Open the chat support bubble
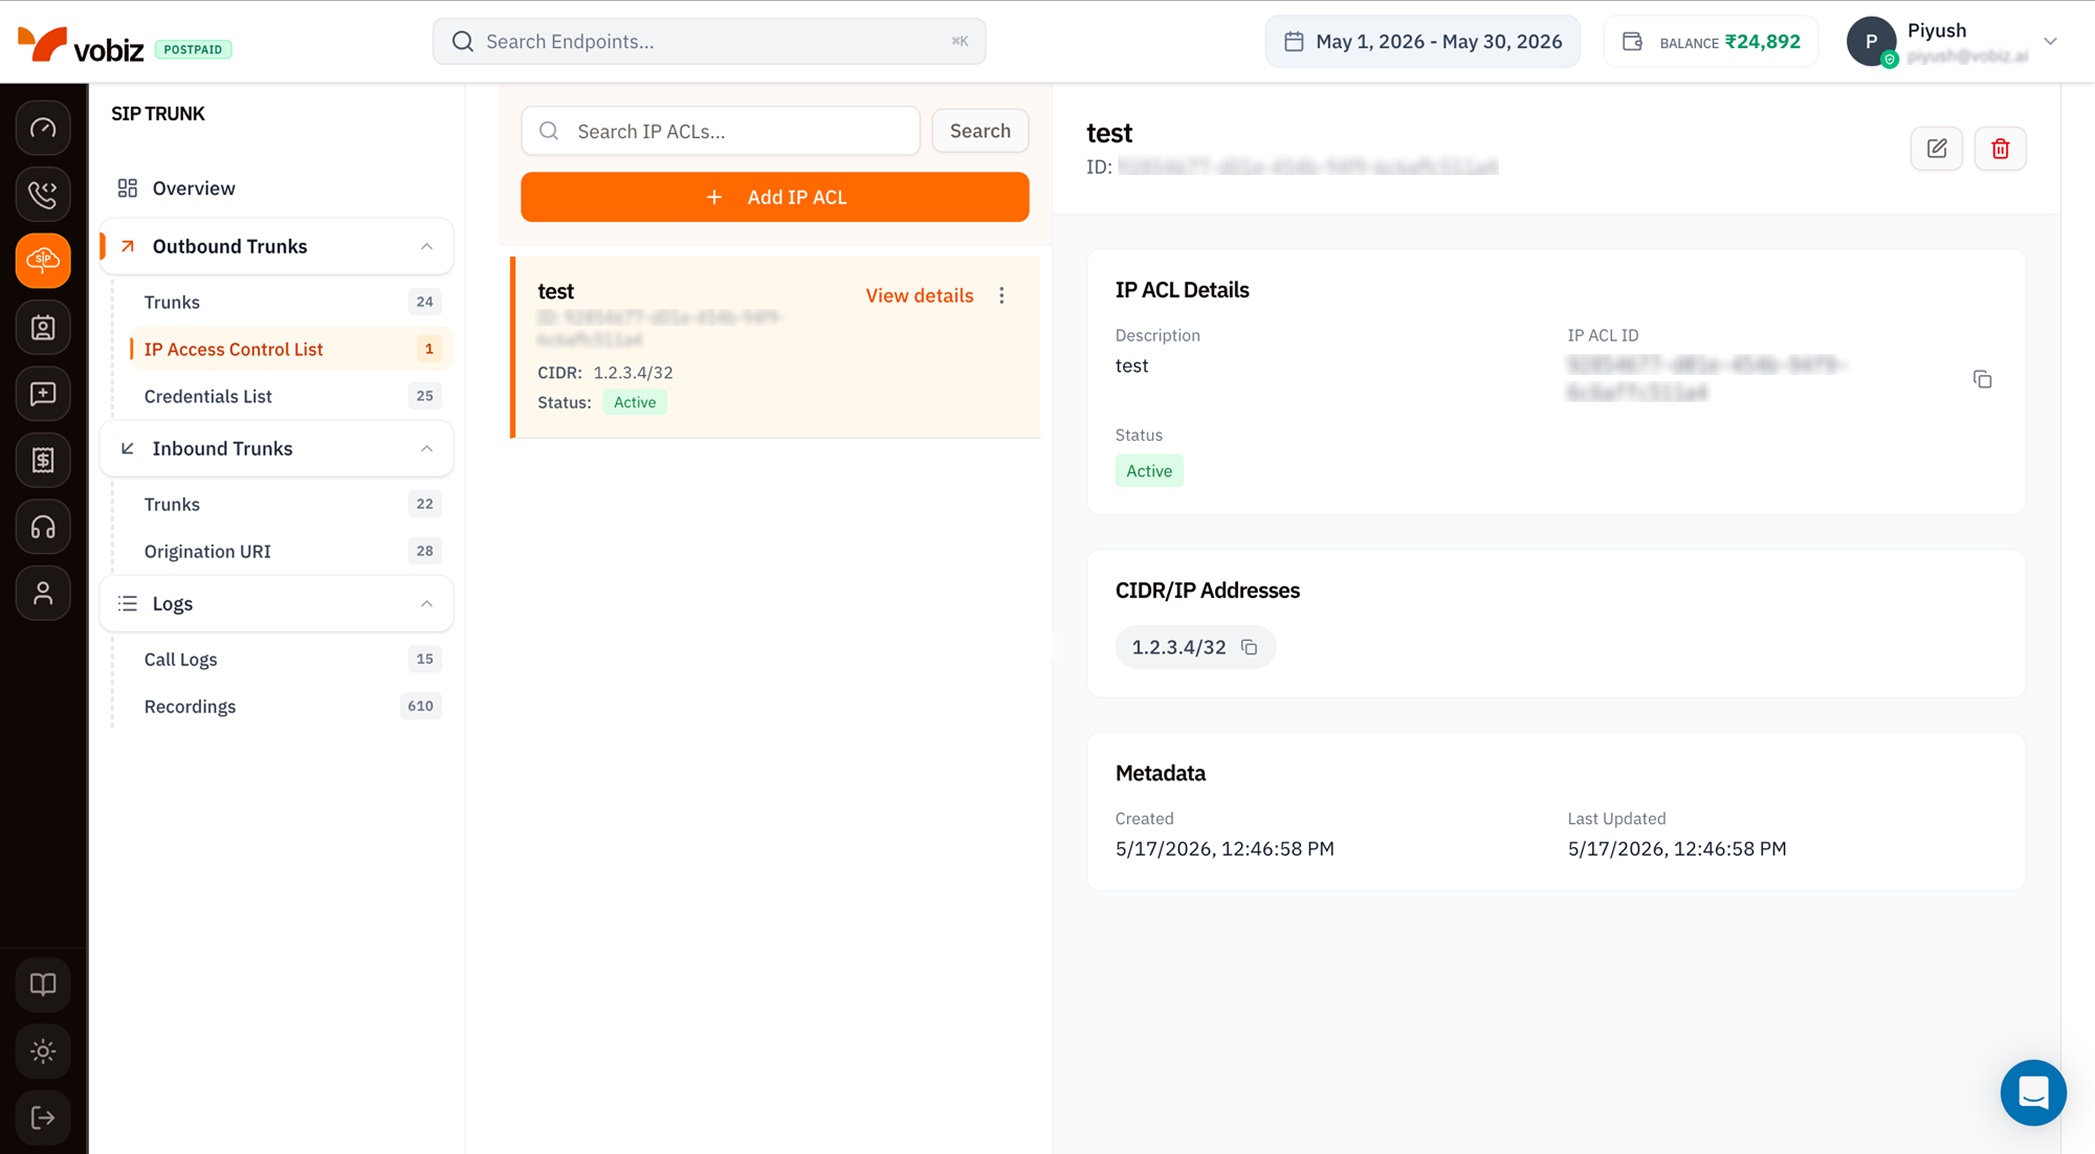This screenshot has height=1154, width=2095. [2033, 1092]
